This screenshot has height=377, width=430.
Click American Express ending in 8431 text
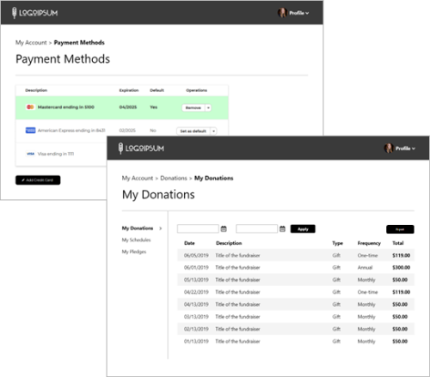71,131
